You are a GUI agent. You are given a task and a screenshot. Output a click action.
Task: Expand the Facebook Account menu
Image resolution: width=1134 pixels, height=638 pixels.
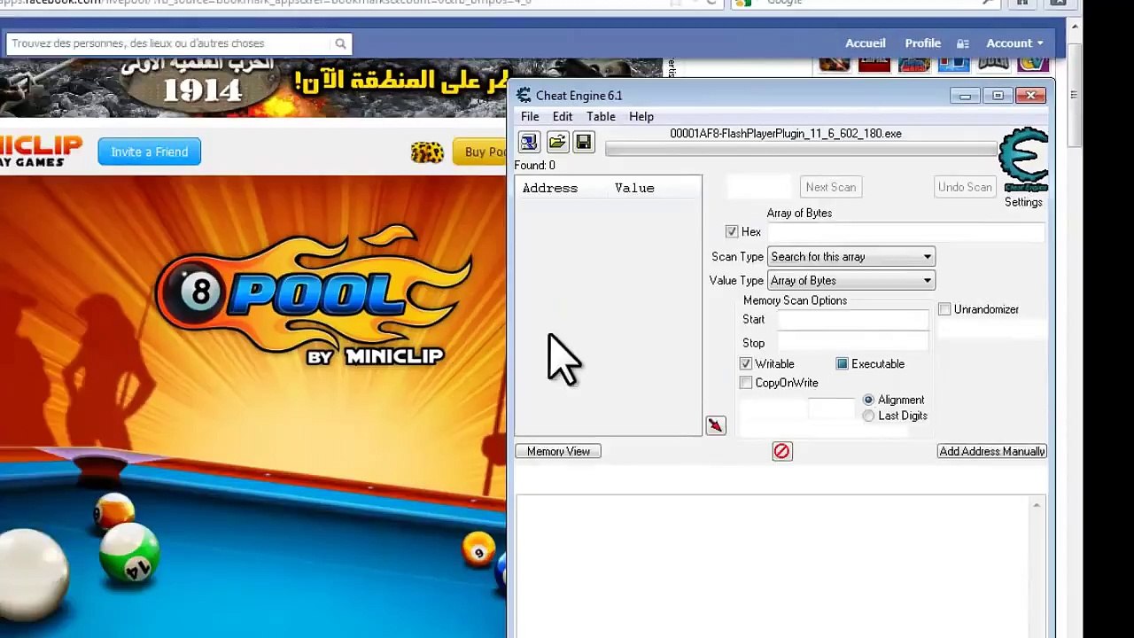tap(1014, 43)
